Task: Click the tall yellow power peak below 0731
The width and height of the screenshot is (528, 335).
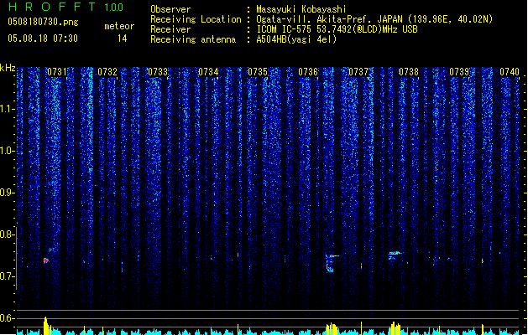Action: point(46,326)
